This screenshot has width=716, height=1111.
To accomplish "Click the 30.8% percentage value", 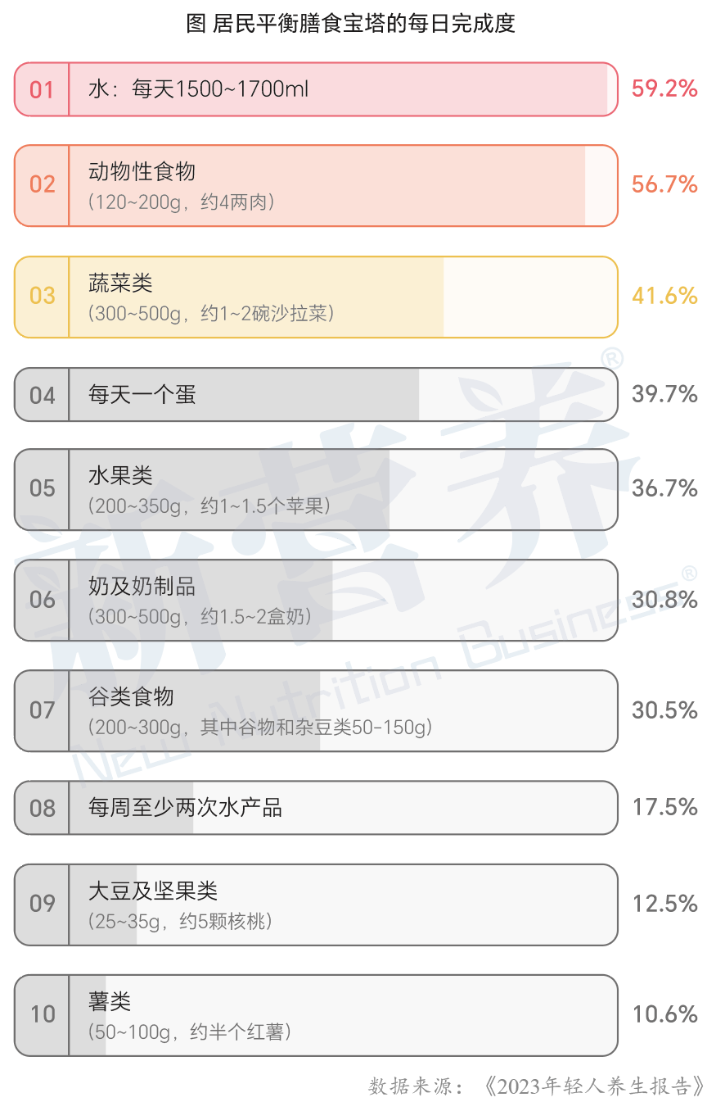I will click(x=664, y=600).
